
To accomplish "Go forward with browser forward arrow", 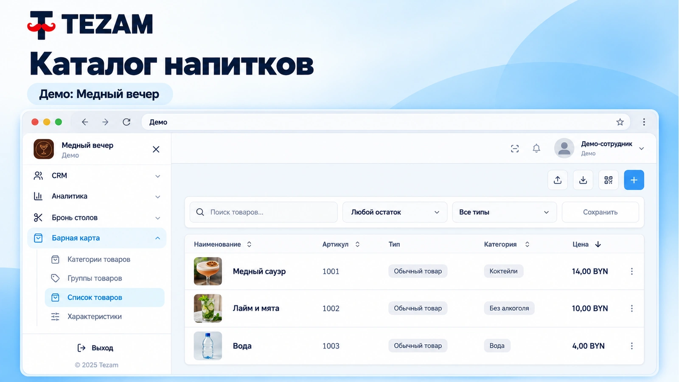I will [105, 122].
